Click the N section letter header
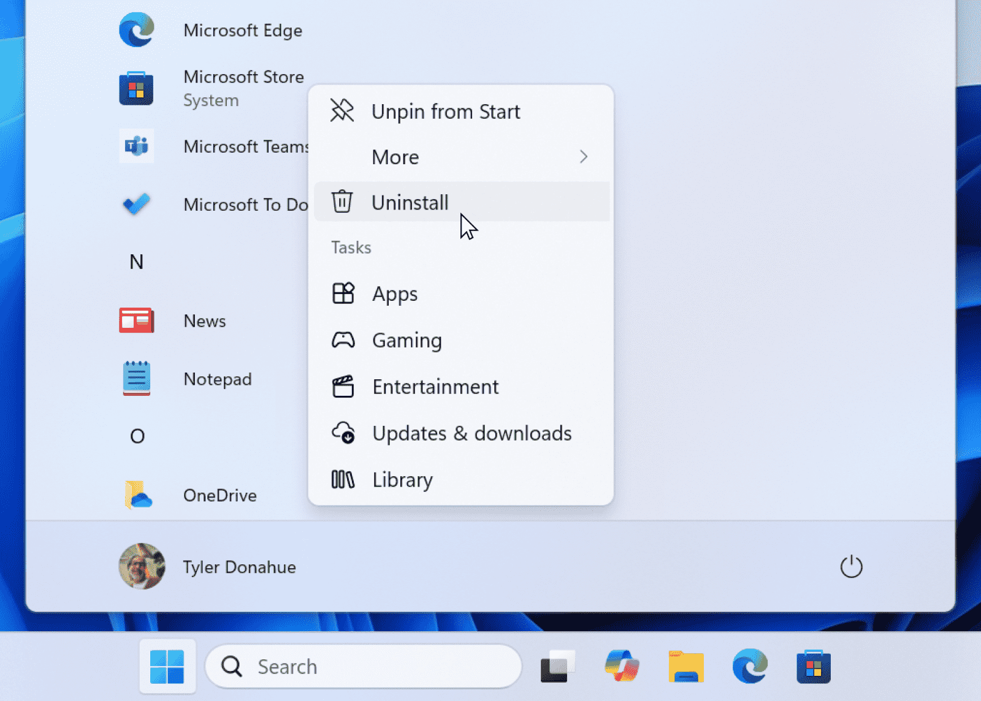 click(x=136, y=262)
